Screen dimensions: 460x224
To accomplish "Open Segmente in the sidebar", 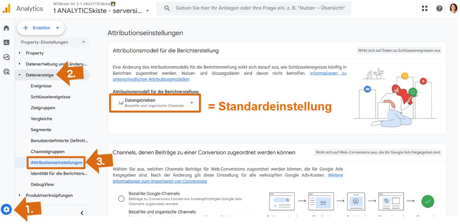I will (x=41, y=130).
